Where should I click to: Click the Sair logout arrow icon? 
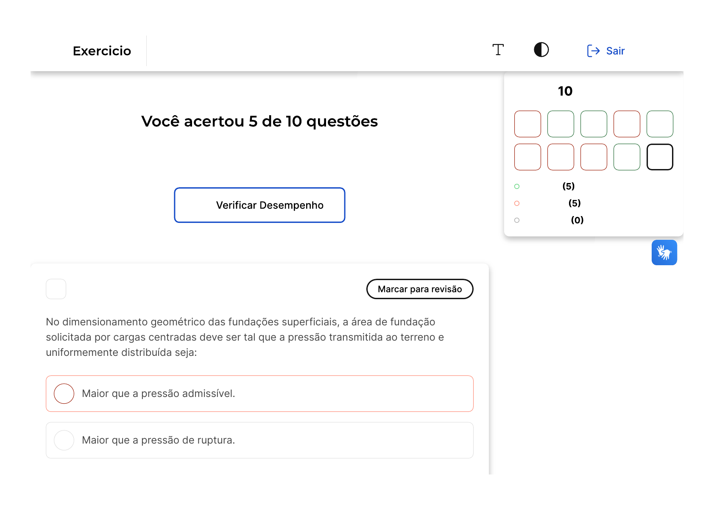[x=593, y=51]
